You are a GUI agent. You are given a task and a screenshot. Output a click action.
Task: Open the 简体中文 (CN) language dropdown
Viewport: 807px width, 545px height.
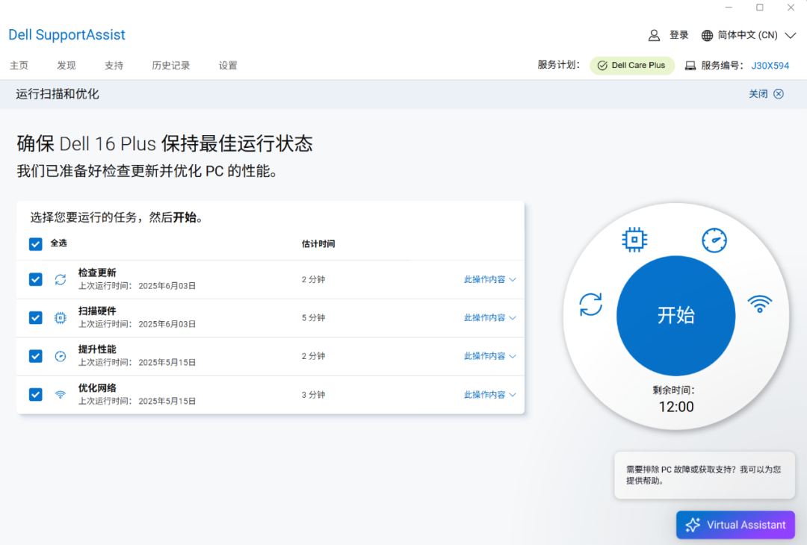[749, 35]
